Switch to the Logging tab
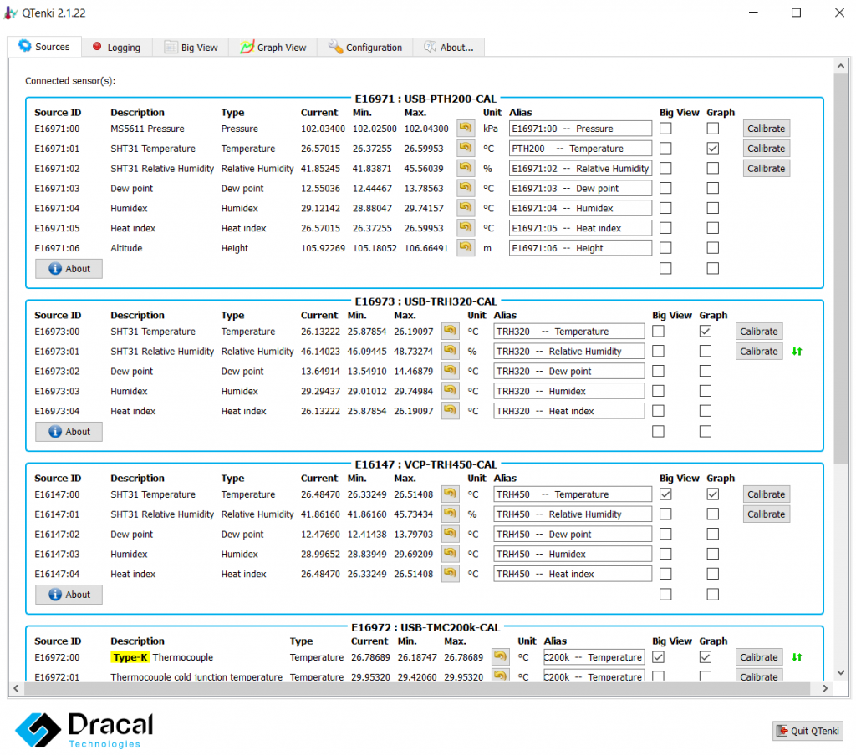The height and width of the screenshot is (755, 856). [x=117, y=48]
